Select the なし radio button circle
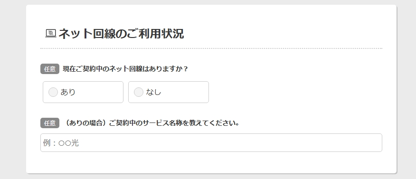 click(139, 92)
